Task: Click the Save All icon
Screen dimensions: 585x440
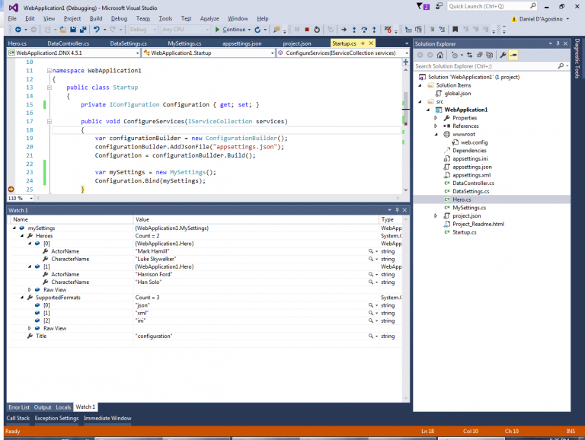Action: (x=83, y=30)
